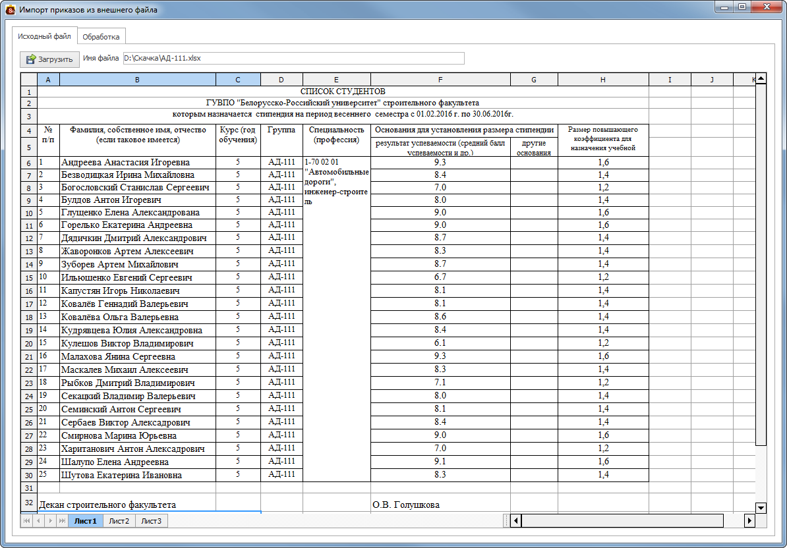
Task: Click horizontal scrollbar left arrow
Action: [516, 520]
